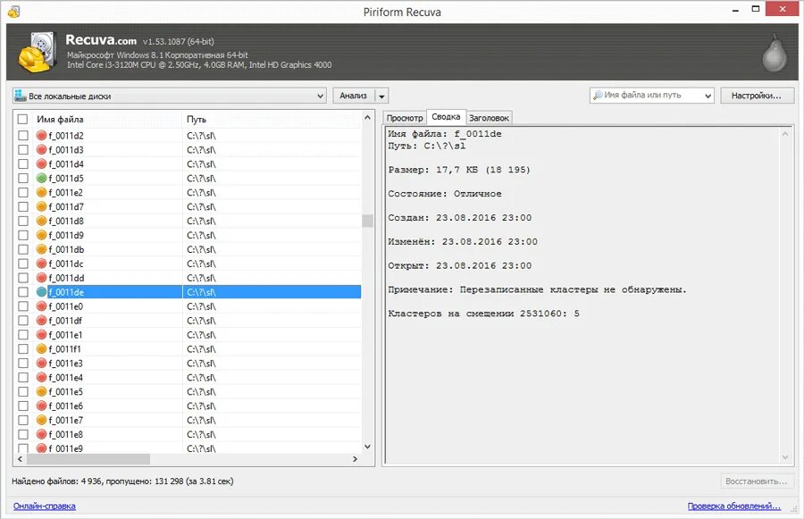Click 'Состояние: Отличное' line in summary

coord(445,194)
